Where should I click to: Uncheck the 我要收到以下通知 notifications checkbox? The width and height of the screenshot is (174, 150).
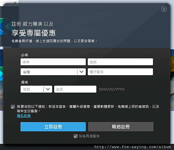point(13,107)
